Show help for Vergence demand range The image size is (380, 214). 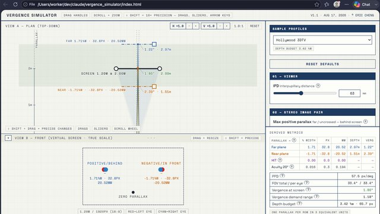(x=316, y=197)
